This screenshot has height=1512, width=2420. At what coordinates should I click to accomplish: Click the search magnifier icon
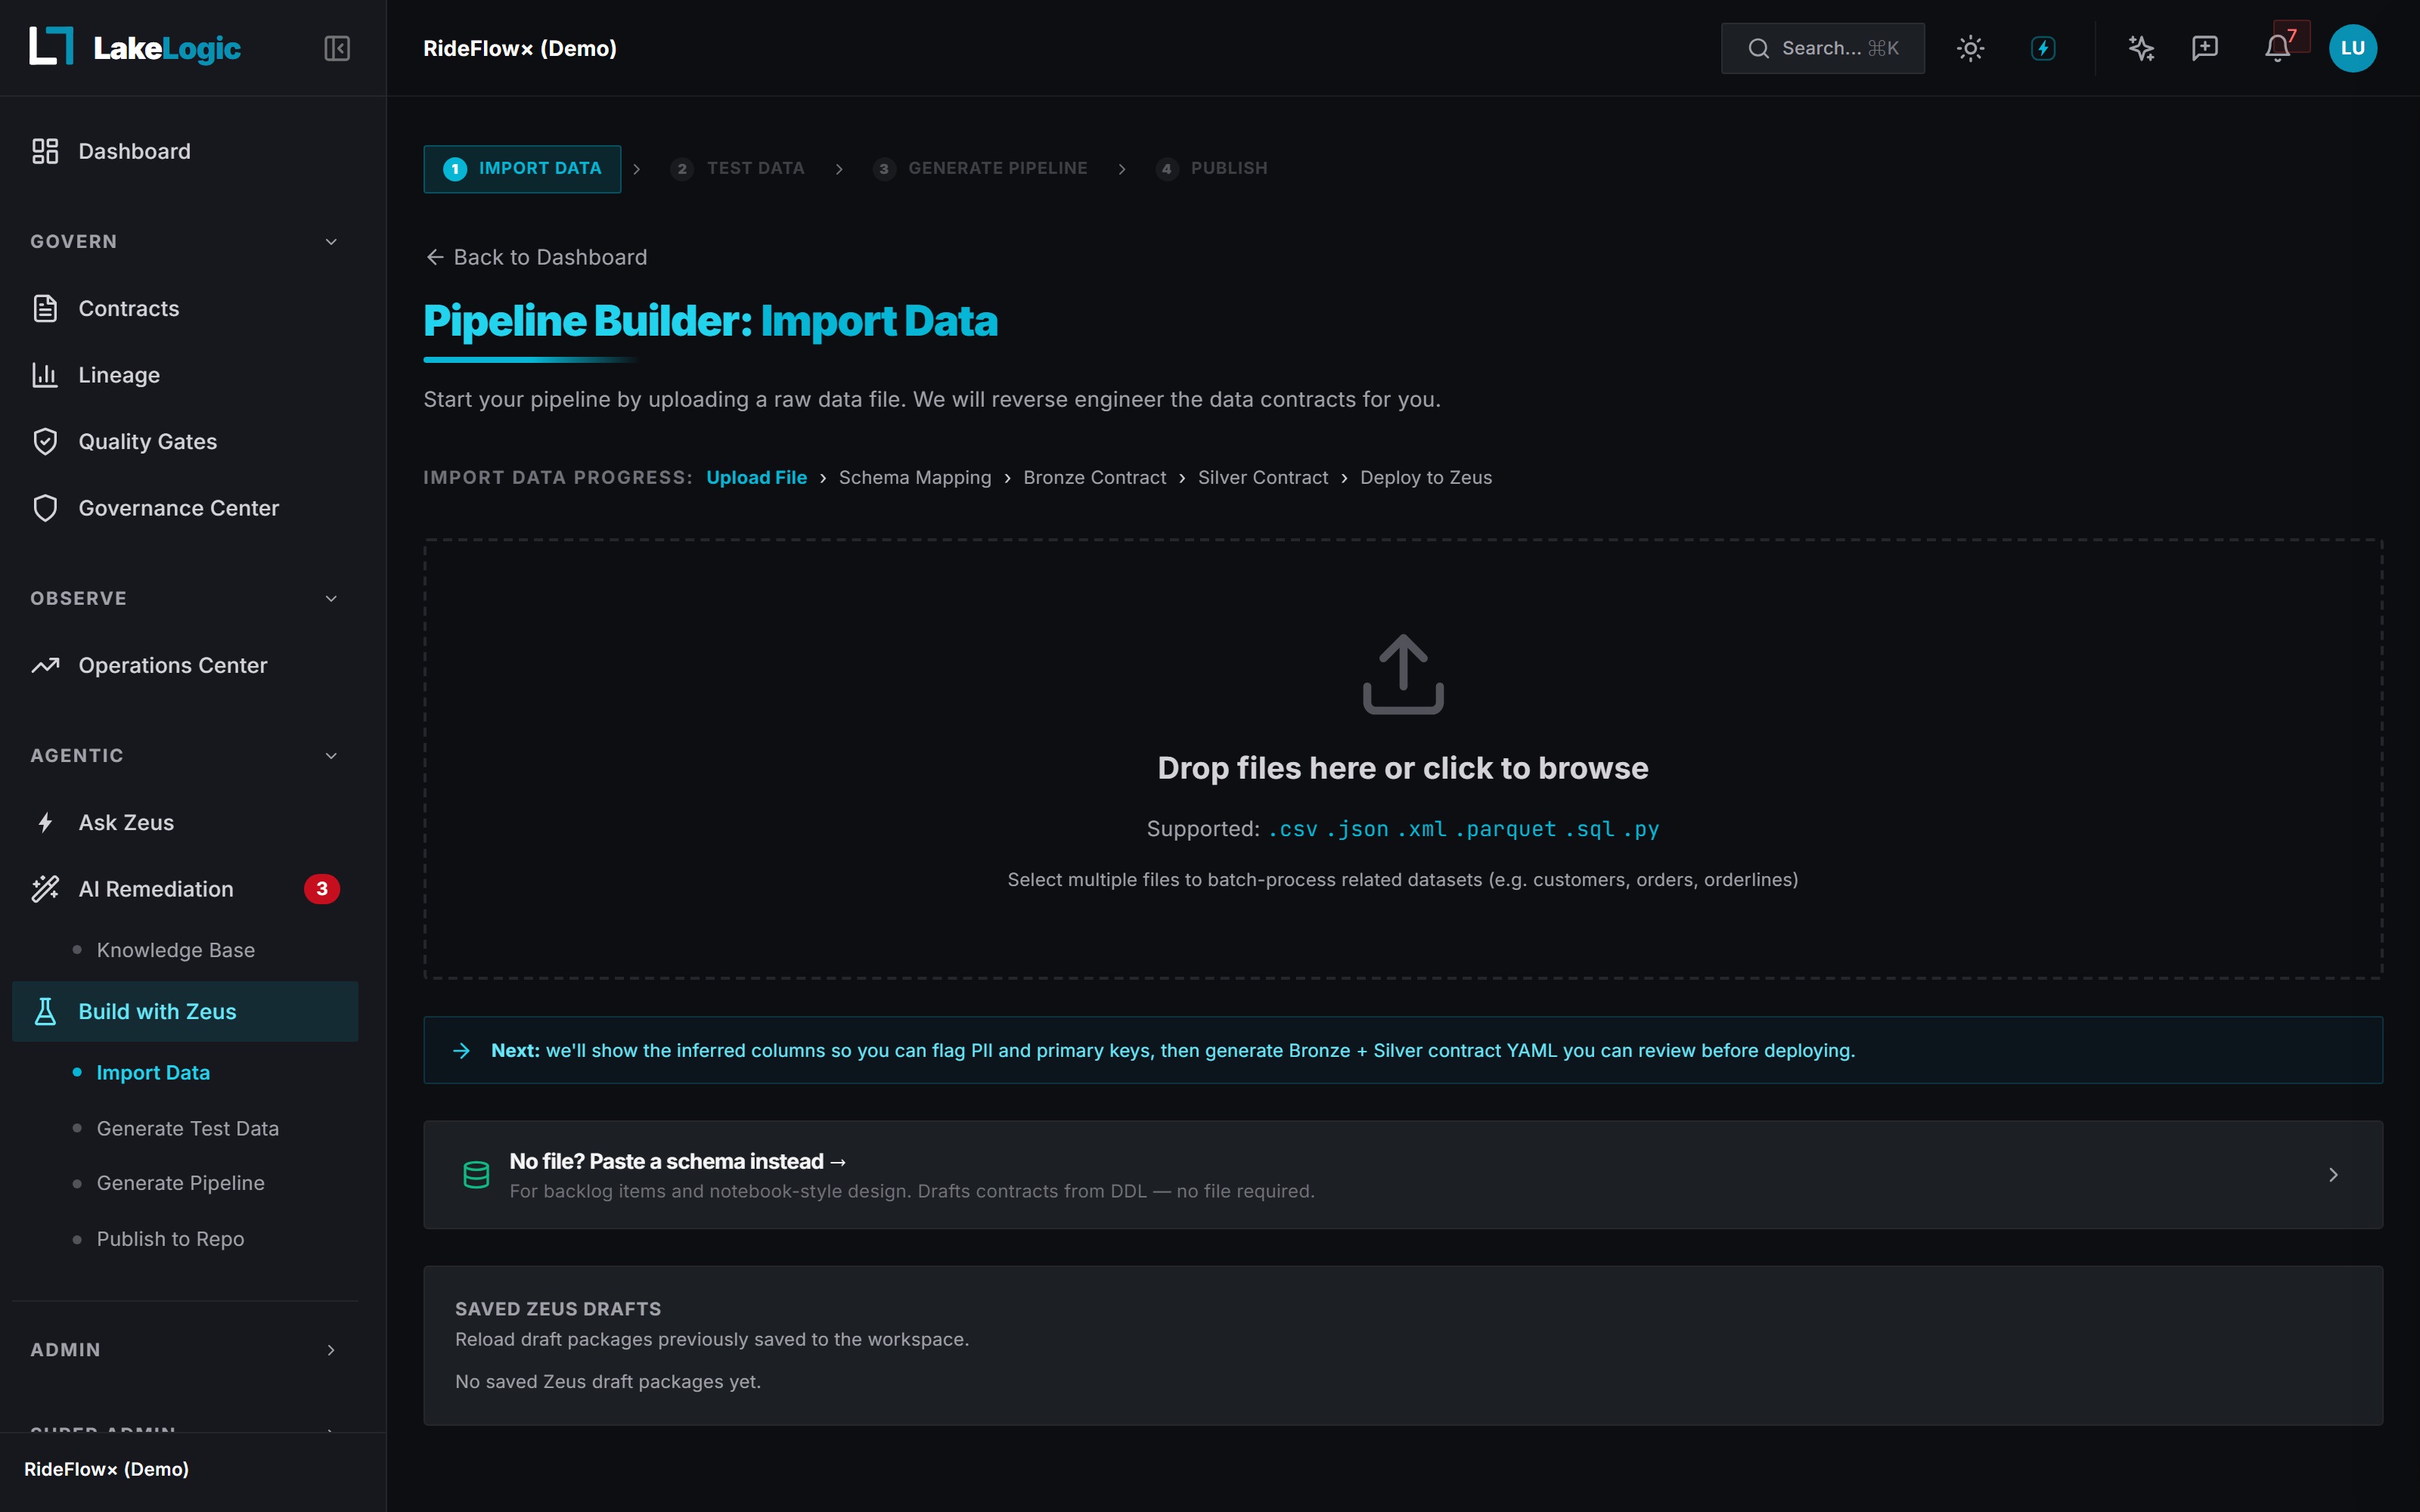1758,48
